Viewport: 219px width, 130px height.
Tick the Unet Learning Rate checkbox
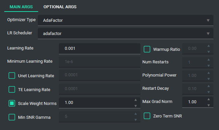point(12,76)
